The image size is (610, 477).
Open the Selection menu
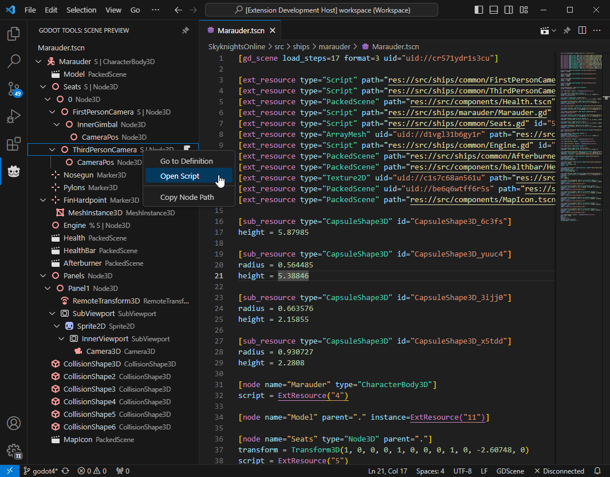(81, 10)
